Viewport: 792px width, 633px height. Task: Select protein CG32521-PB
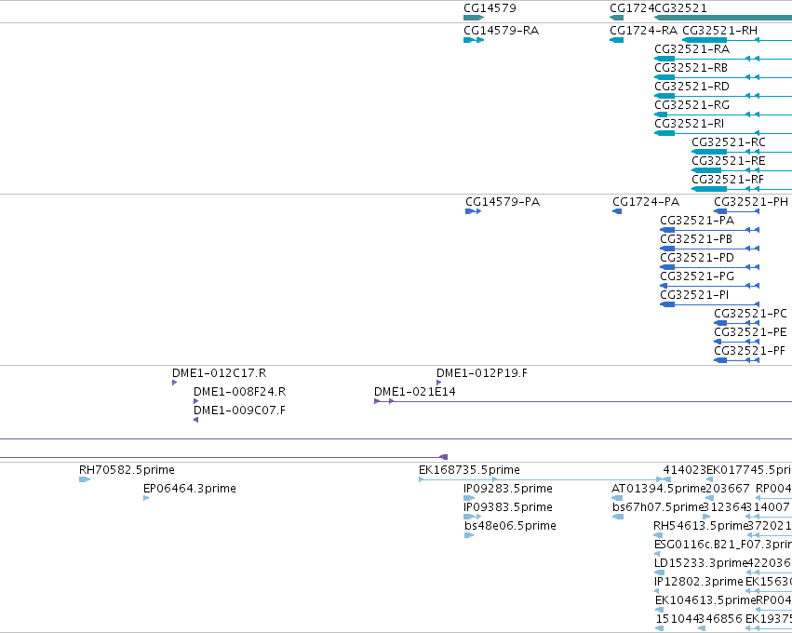696,239
